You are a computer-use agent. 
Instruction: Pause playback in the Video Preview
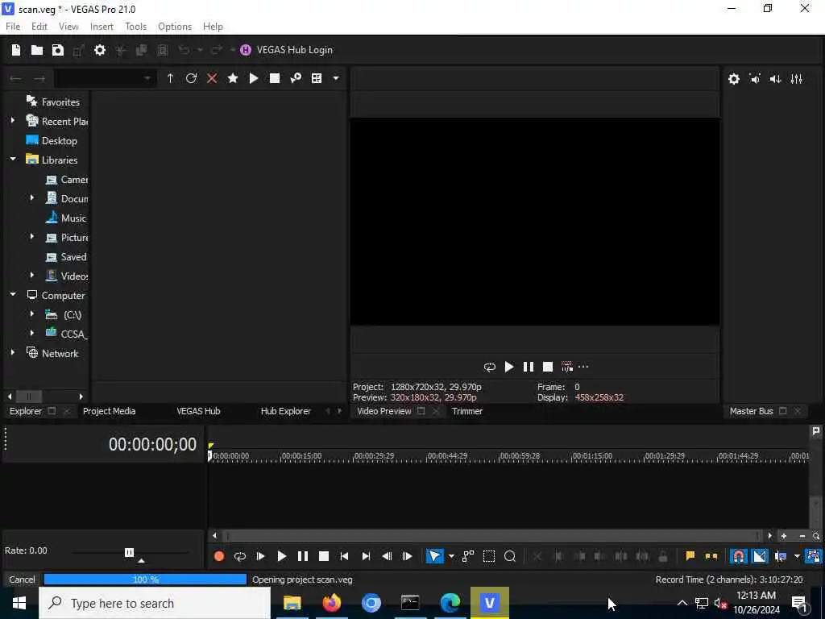click(529, 367)
